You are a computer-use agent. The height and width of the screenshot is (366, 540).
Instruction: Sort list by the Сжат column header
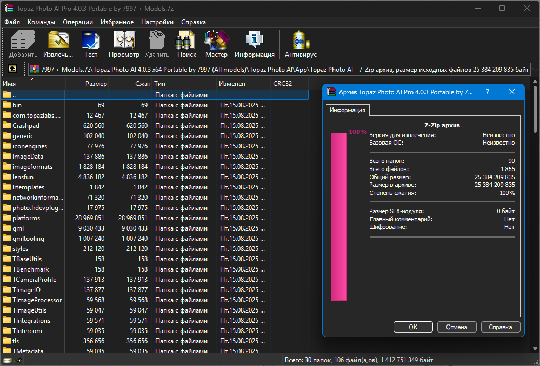click(x=130, y=84)
